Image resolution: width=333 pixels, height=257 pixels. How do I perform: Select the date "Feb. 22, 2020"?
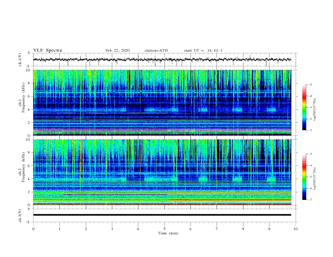click(117, 50)
